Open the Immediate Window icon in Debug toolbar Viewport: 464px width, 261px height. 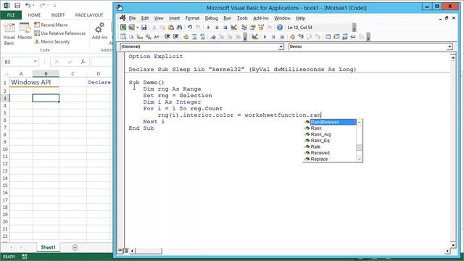(336, 37)
